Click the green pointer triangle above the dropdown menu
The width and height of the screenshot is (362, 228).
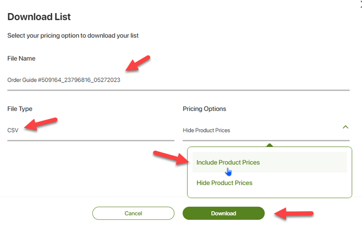(269, 145)
